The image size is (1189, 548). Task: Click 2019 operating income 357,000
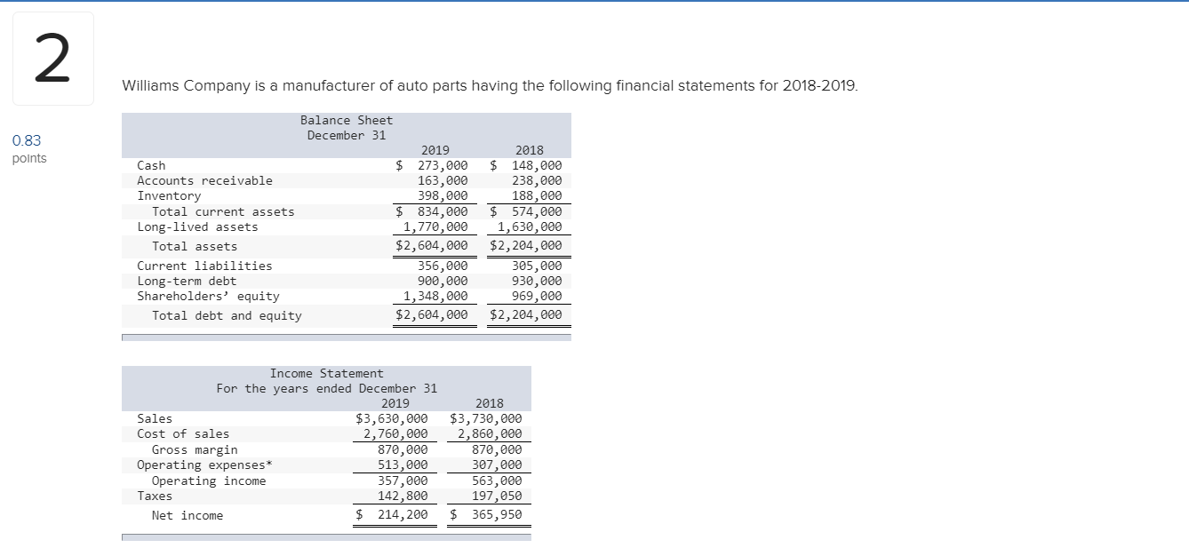pos(403,480)
